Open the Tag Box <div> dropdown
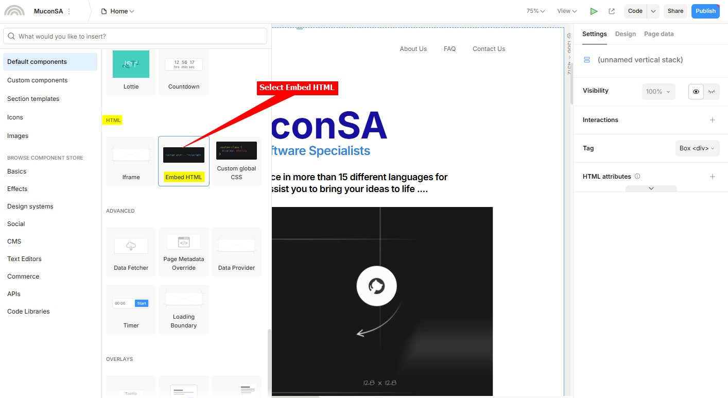The width and height of the screenshot is (728, 398). tap(697, 148)
